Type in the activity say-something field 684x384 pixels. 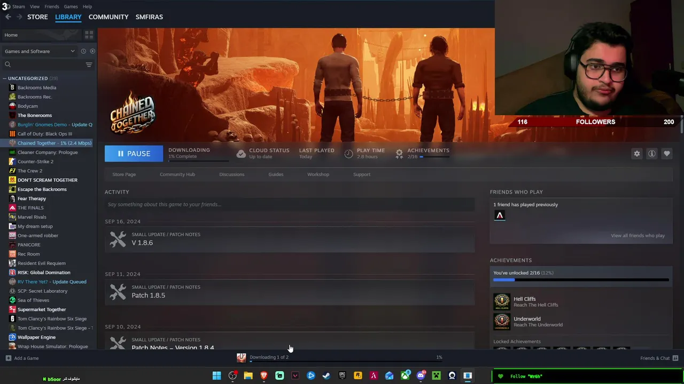pos(290,204)
